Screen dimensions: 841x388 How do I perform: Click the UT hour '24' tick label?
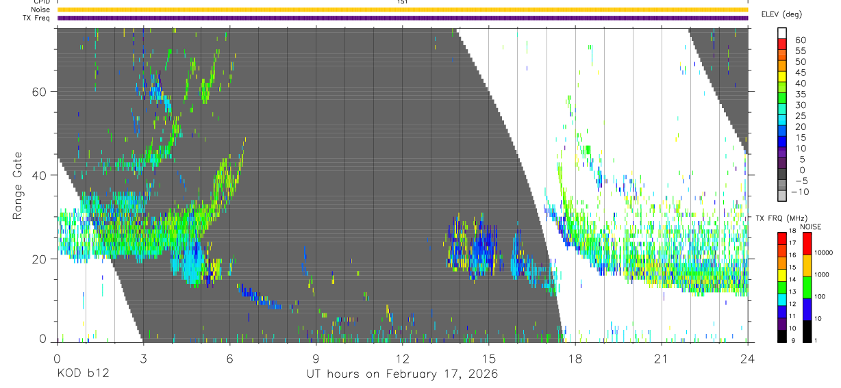pyautogui.click(x=748, y=358)
